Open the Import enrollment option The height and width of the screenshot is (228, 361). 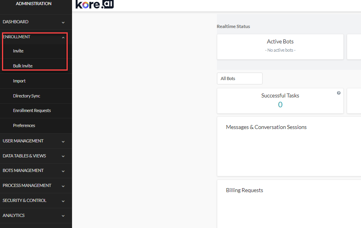pos(19,81)
